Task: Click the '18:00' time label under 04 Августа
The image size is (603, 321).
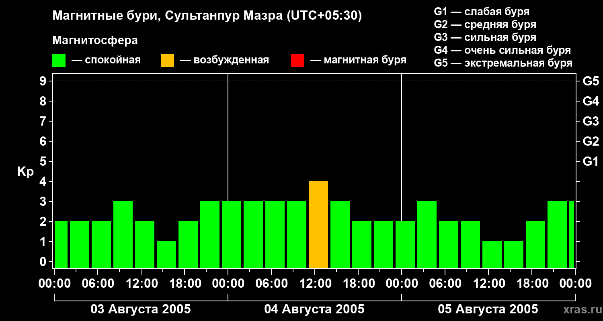Action: [358, 284]
